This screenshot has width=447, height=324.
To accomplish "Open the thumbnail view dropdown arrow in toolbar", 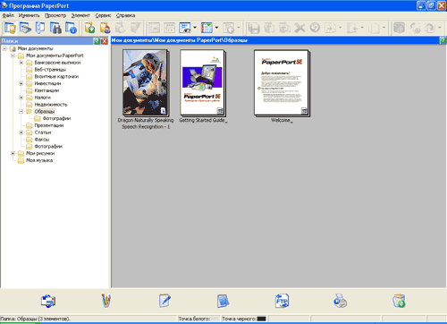I will [x=195, y=28].
